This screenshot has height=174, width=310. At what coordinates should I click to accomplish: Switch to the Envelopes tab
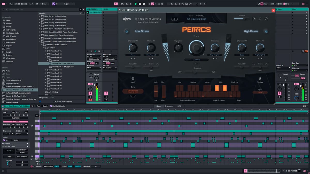[169, 106]
